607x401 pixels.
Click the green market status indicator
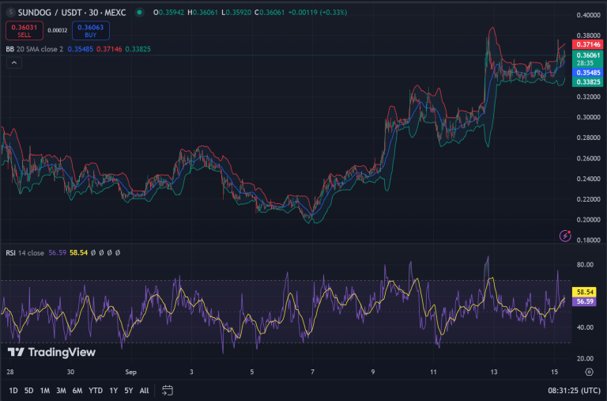point(140,13)
